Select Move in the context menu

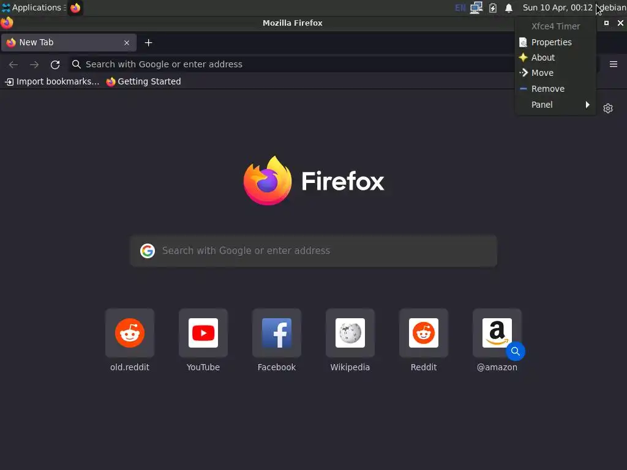tap(556, 73)
